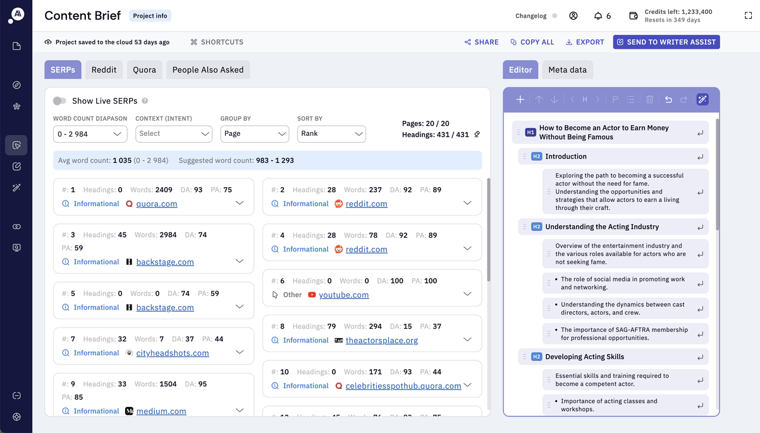Switch to the People Also Asked tab

tap(208, 70)
